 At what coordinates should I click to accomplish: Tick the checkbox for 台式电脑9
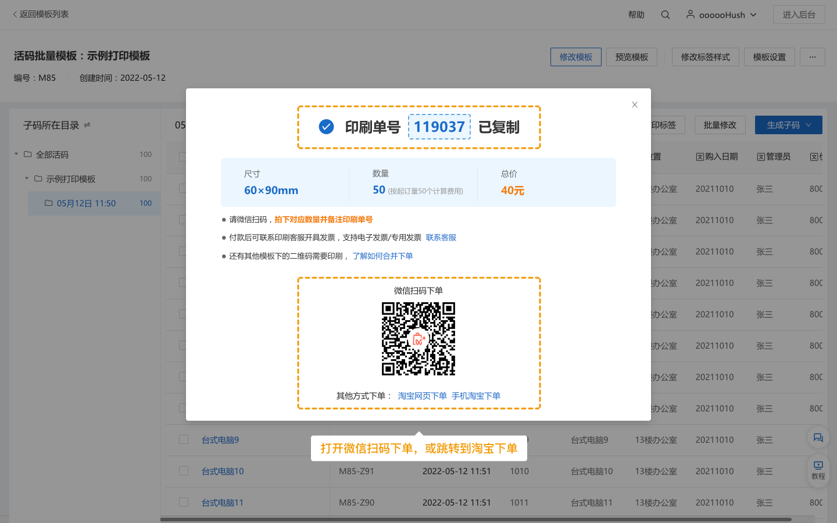(x=184, y=439)
